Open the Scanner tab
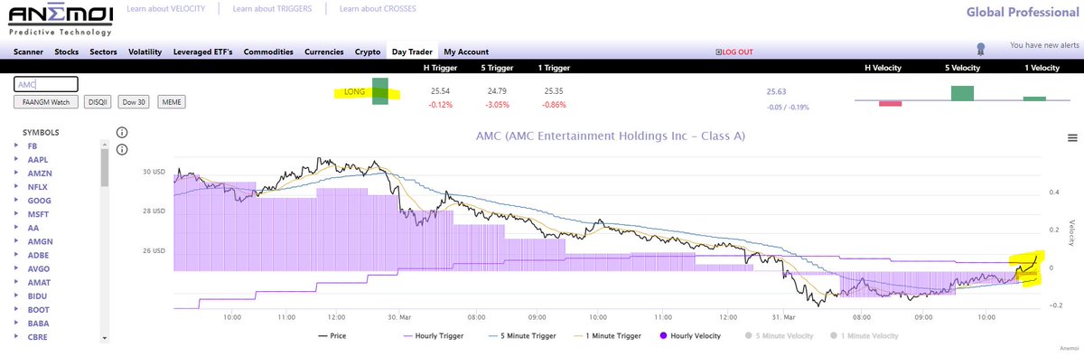The image size is (1084, 357). [27, 52]
